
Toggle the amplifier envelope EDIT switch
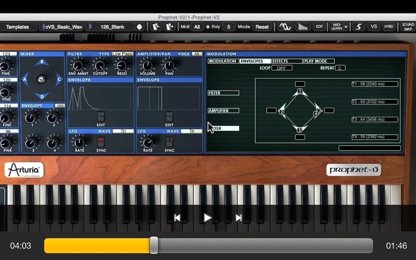point(169,116)
